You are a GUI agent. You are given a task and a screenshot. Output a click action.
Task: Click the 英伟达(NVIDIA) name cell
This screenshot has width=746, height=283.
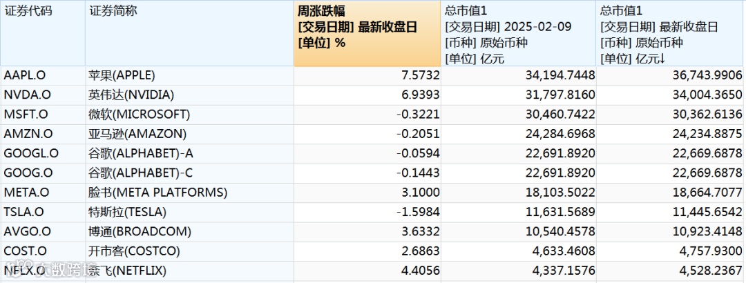(x=189, y=95)
